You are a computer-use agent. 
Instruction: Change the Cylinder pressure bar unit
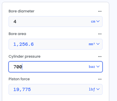coord(94,67)
